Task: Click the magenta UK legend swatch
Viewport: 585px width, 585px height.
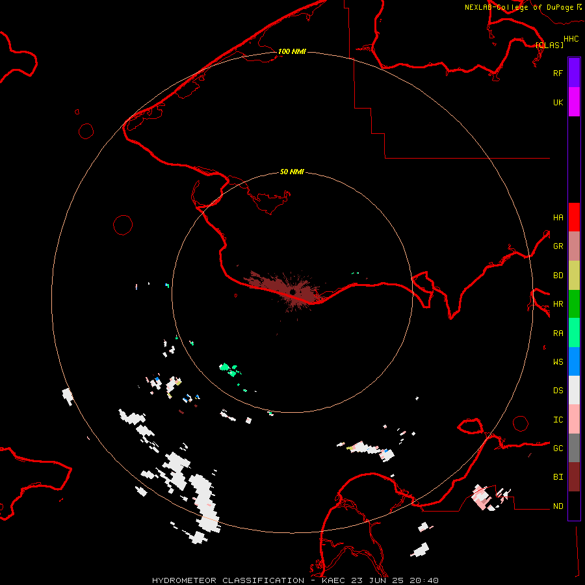Action: point(574,102)
